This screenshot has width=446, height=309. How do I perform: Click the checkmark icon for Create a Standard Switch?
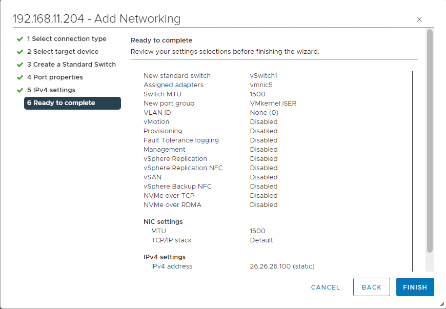click(x=20, y=65)
